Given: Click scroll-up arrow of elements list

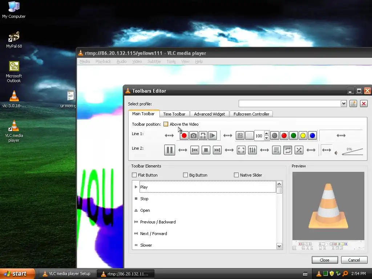Looking at the screenshot, I should coord(279,184).
